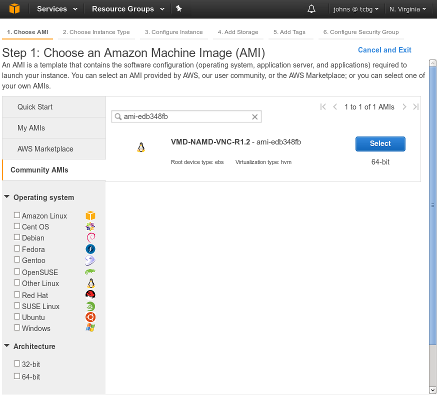Open the notifications bell

[x=311, y=9]
